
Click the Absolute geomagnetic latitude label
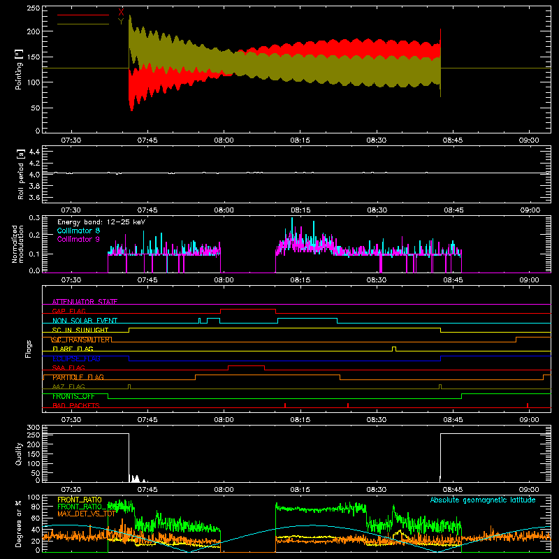483,500
